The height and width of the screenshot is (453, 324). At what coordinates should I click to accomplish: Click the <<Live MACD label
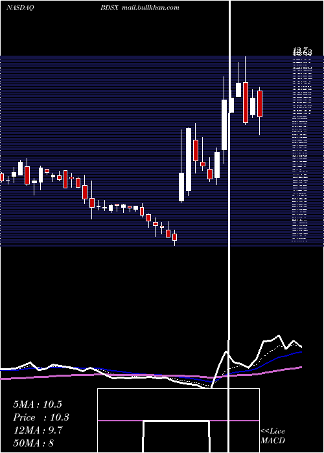tap(273, 436)
